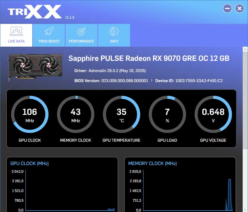248x212 pixels.
Task: Click the MEMORY CLOCK (MHz) graph title
Action: (153, 164)
